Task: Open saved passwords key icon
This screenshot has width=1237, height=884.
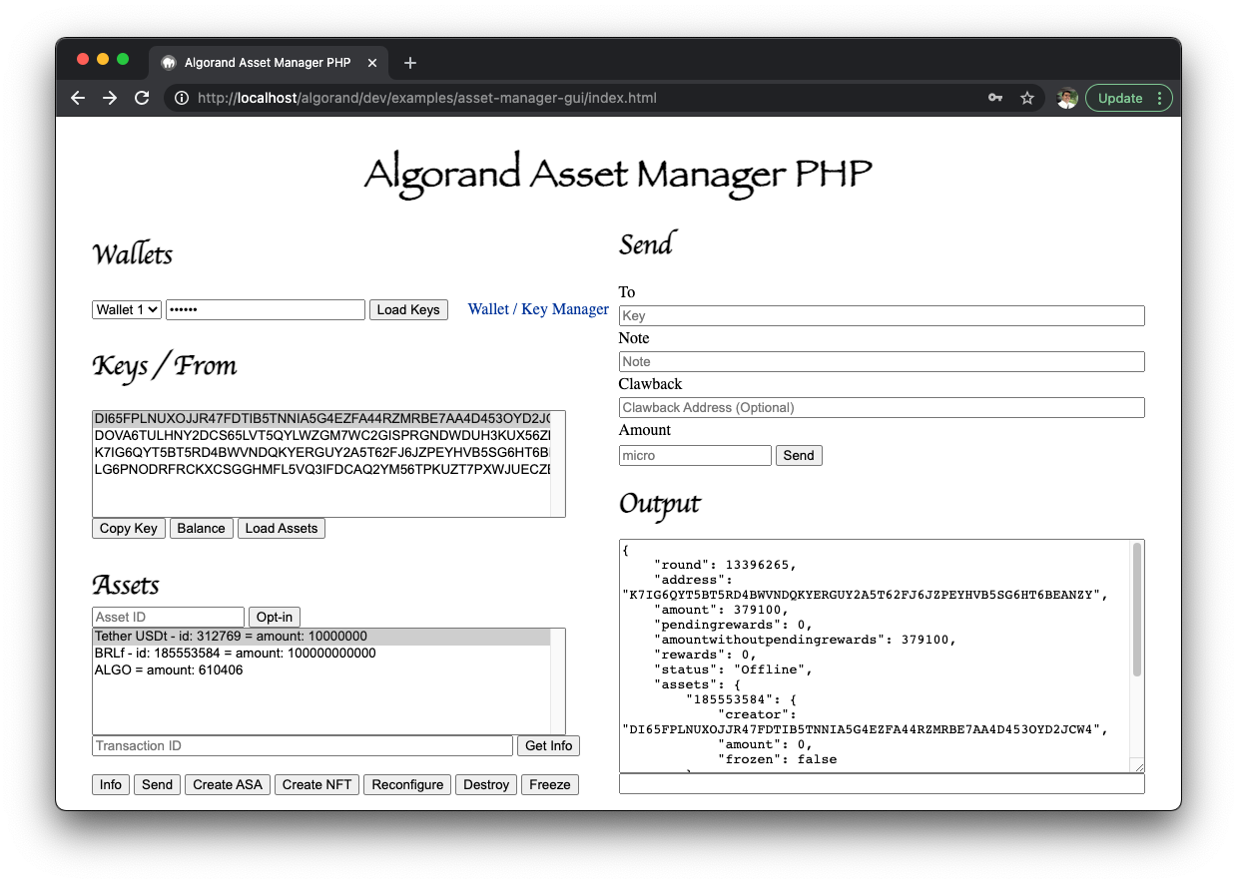Action: [995, 98]
